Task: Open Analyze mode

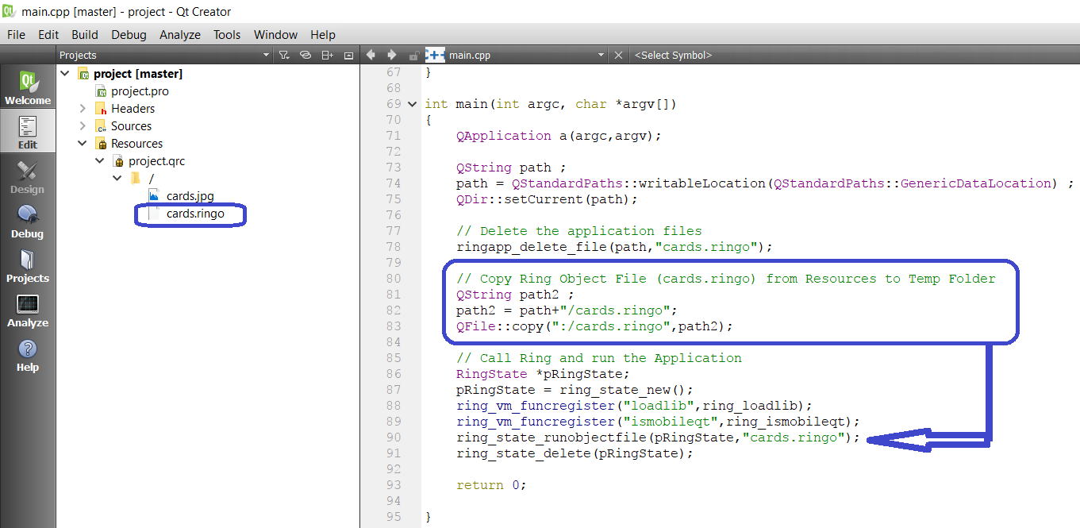Action: 28,310
